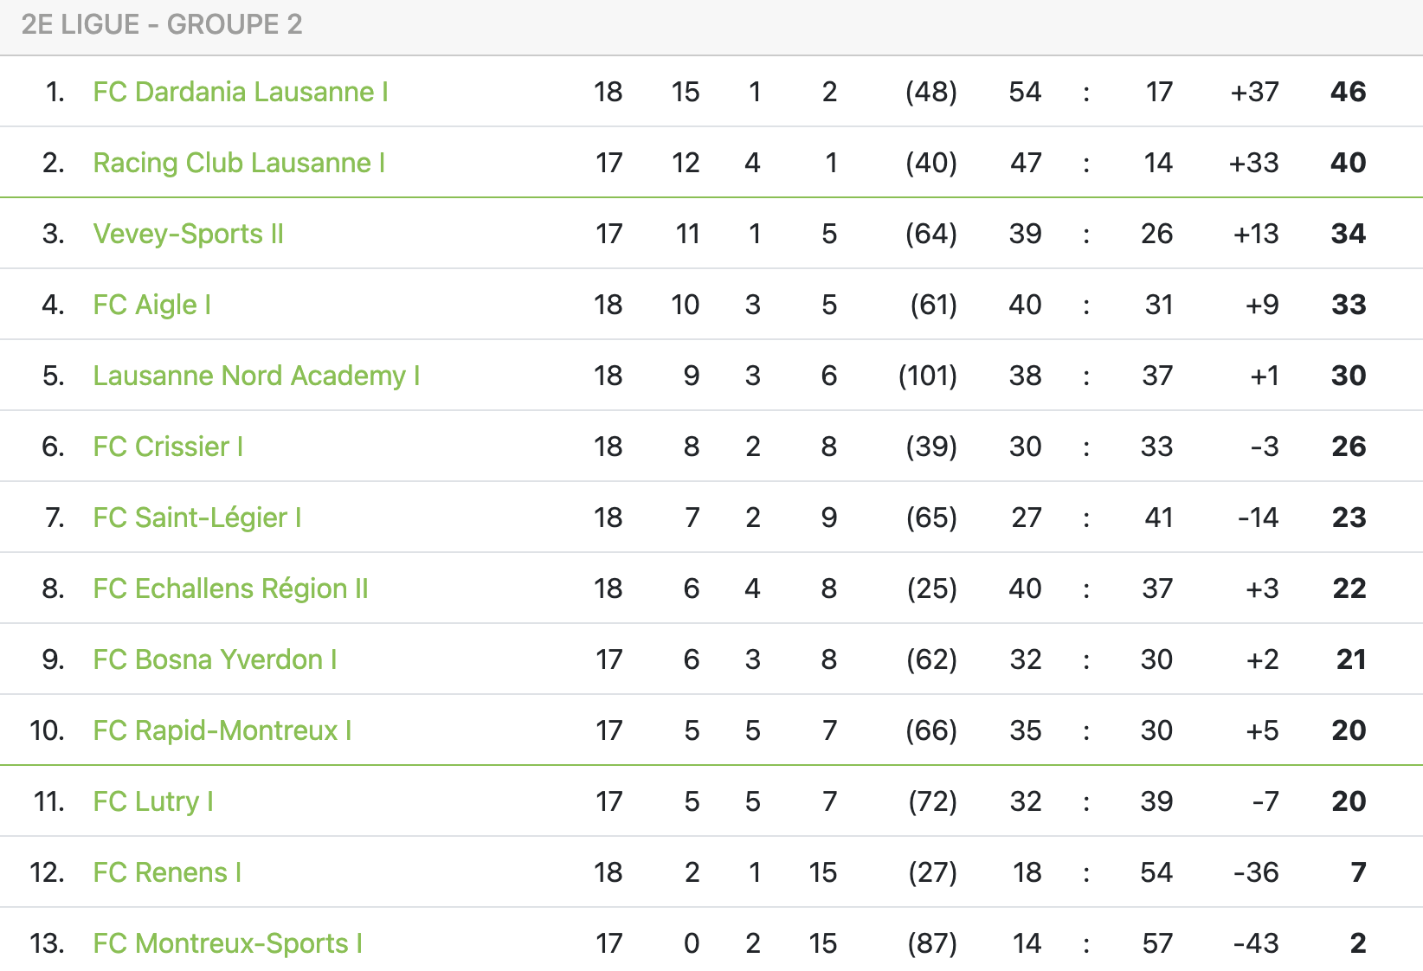1423x971 pixels.
Task: Open FC Aigle I team page
Action: click(152, 305)
